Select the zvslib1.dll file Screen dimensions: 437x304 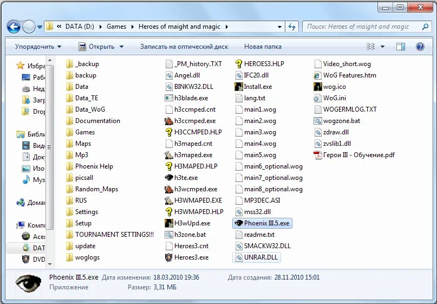[332, 144]
